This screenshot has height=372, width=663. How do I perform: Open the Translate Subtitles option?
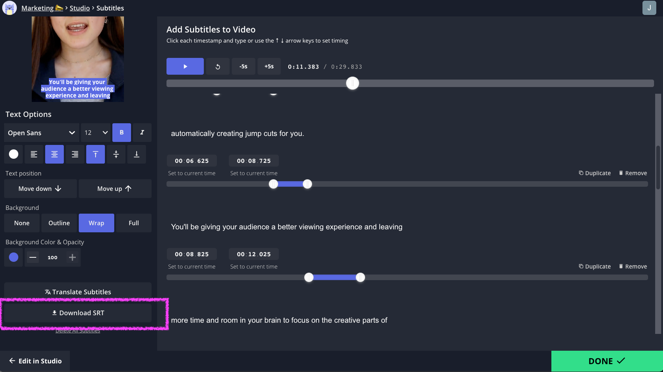click(78, 292)
